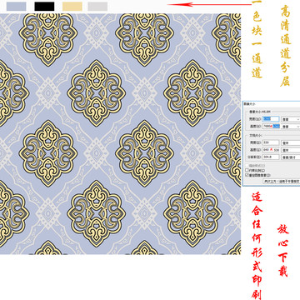Click the 图像大小 dialog title bar

271,104
